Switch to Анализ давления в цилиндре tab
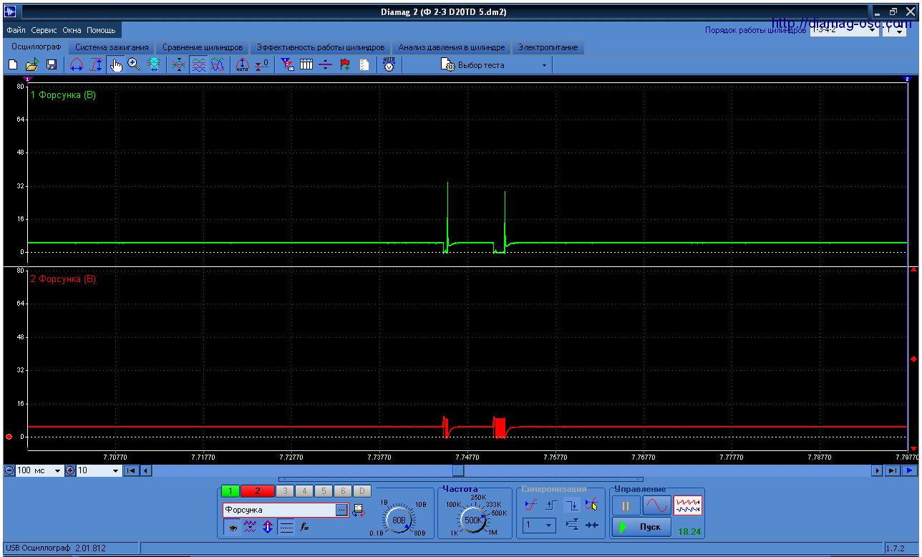 (x=452, y=47)
